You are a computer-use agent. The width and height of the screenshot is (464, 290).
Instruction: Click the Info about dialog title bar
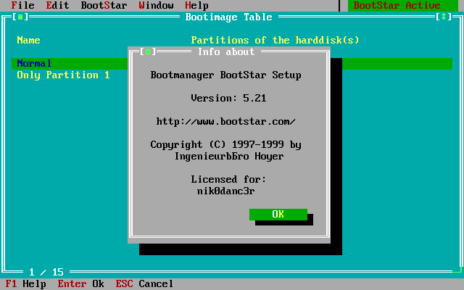[x=225, y=52]
